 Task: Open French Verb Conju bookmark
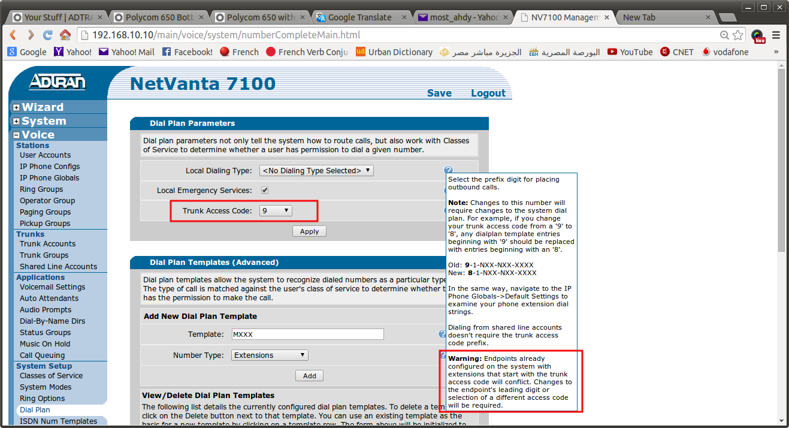point(307,52)
